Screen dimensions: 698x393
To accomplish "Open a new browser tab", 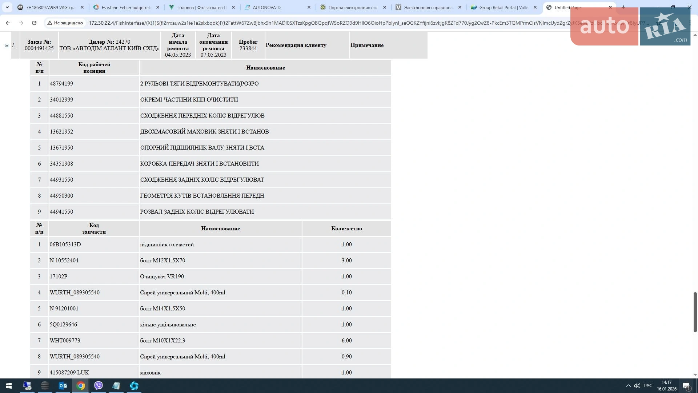I will 623,7.
